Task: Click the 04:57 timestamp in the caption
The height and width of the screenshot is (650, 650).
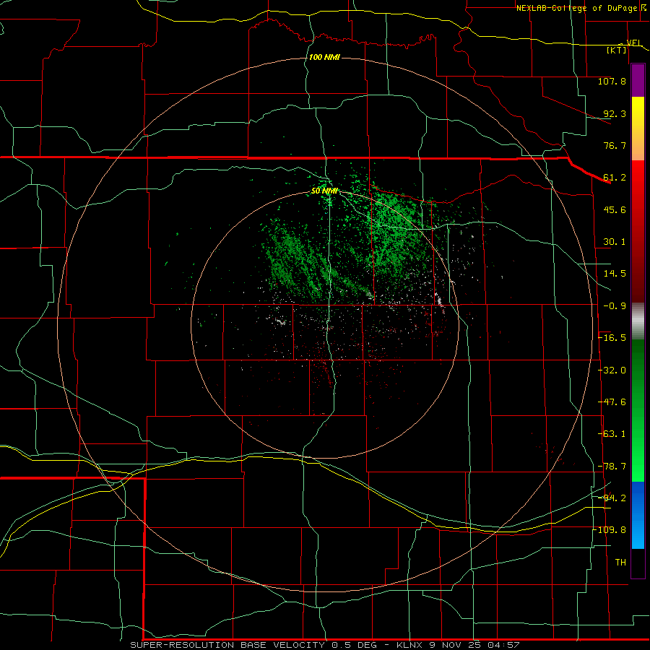Action: [505, 645]
